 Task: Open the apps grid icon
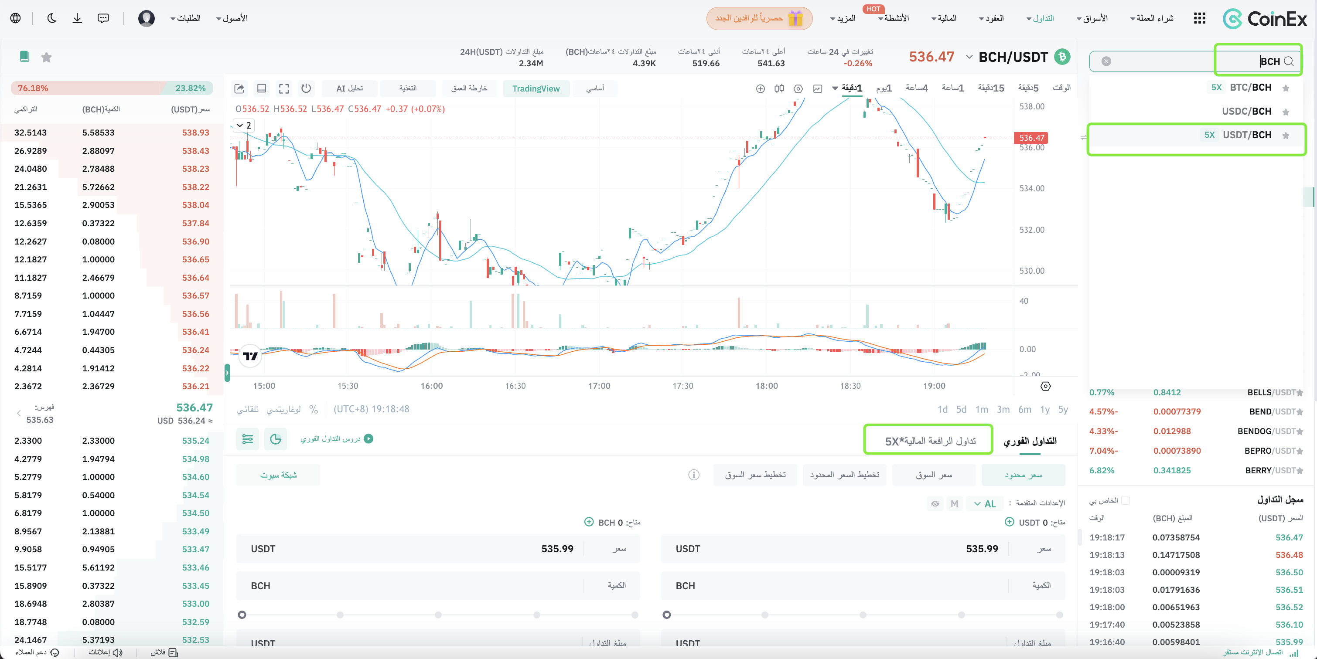click(x=1199, y=18)
